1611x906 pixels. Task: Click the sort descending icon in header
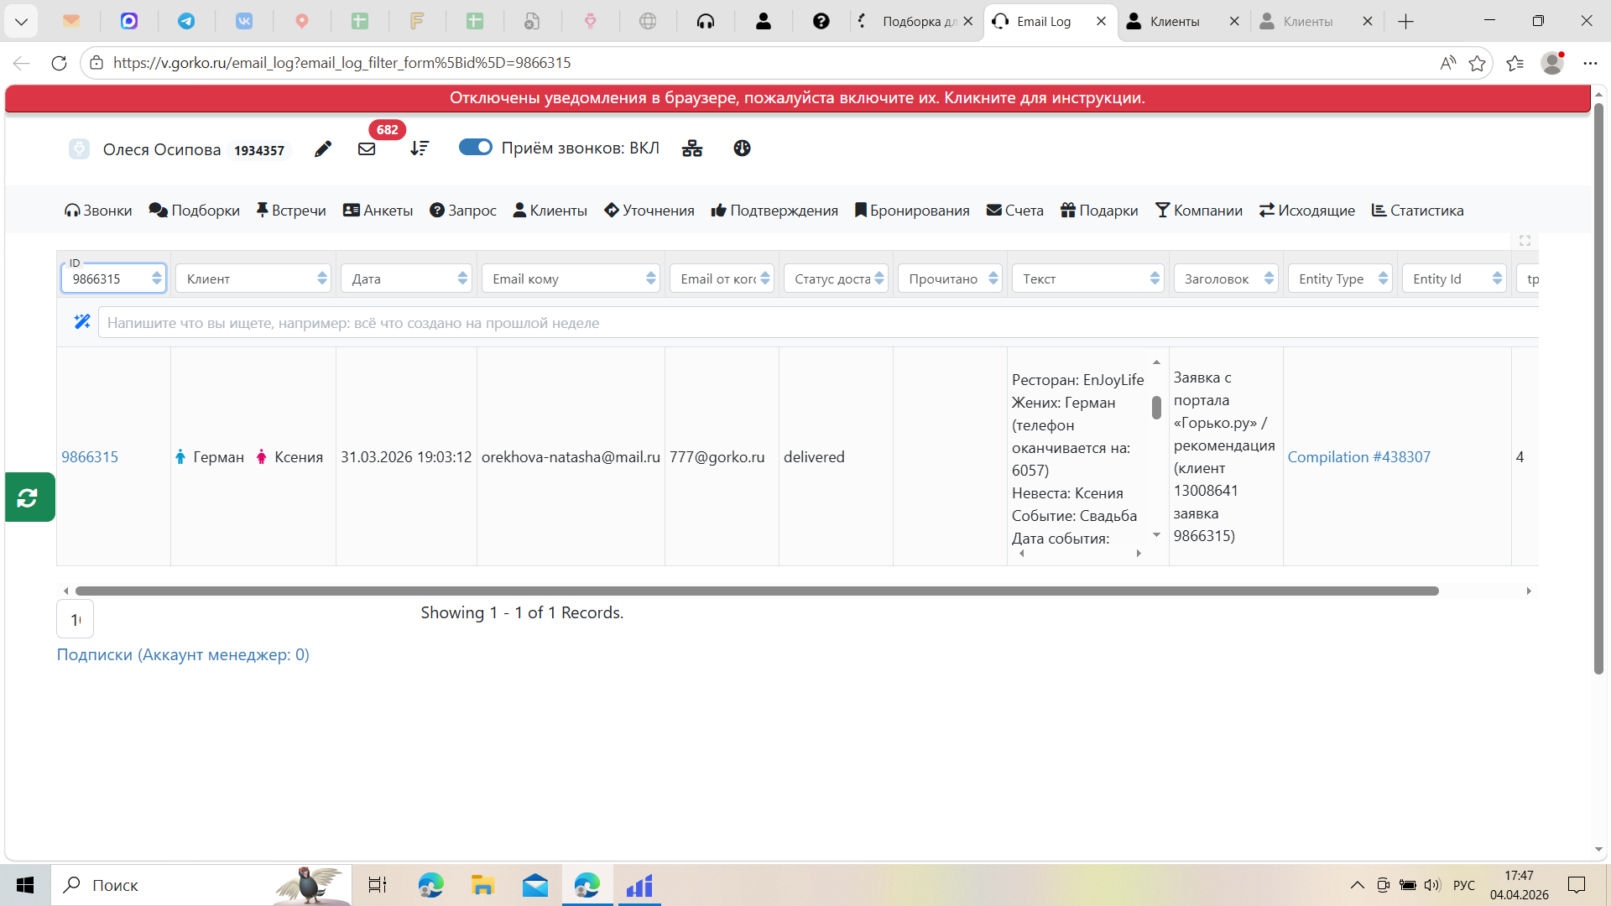[420, 148]
